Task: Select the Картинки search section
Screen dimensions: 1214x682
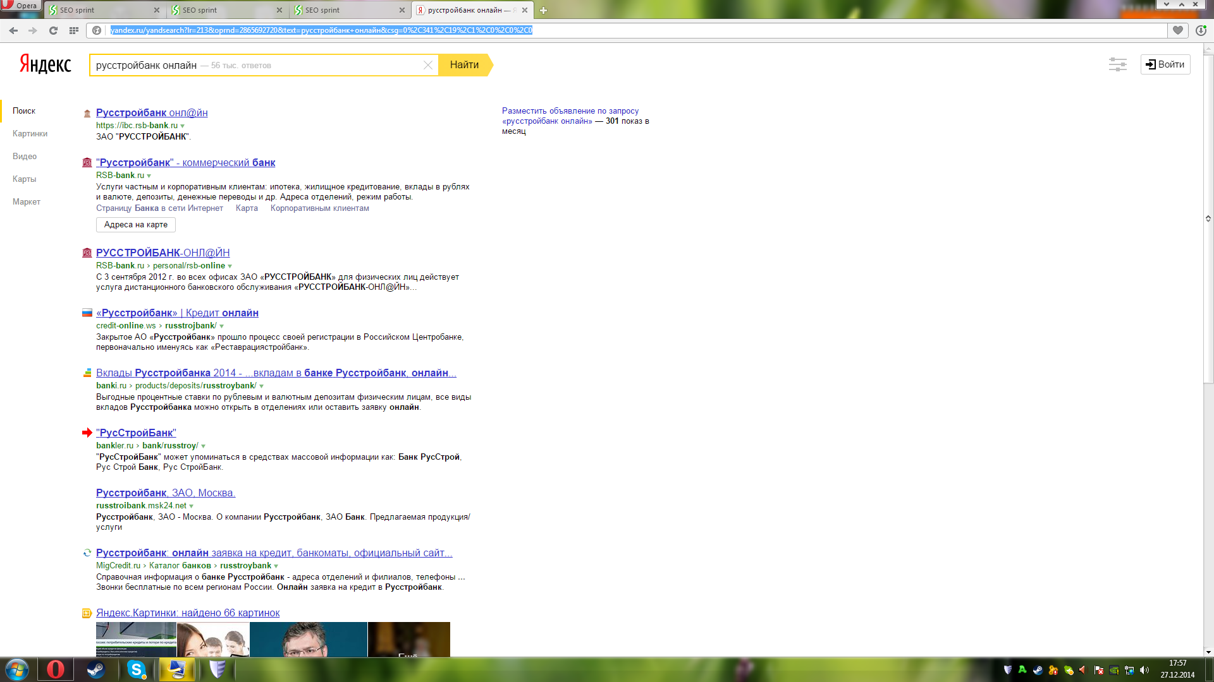Action: coord(30,134)
